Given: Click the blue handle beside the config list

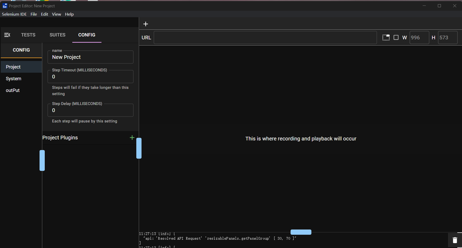Looking at the screenshot, I should pyautogui.click(x=42, y=160).
